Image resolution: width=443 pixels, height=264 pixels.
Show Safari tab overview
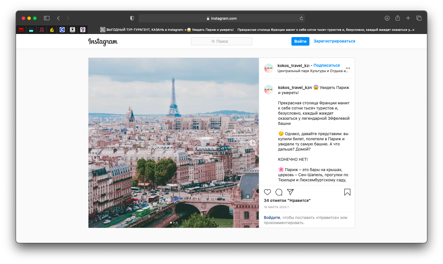click(x=419, y=18)
